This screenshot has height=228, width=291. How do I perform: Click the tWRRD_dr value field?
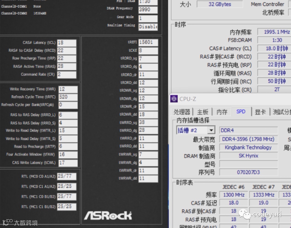tap(148, 139)
